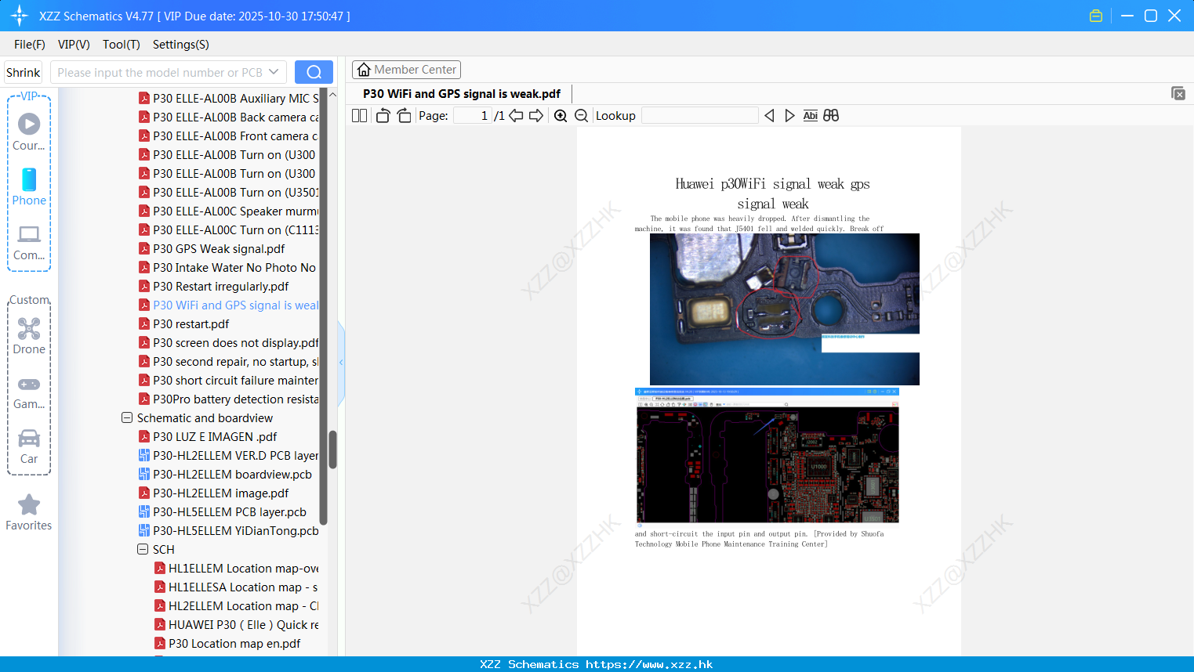Rotate the page clockwise

pyautogui.click(x=404, y=115)
